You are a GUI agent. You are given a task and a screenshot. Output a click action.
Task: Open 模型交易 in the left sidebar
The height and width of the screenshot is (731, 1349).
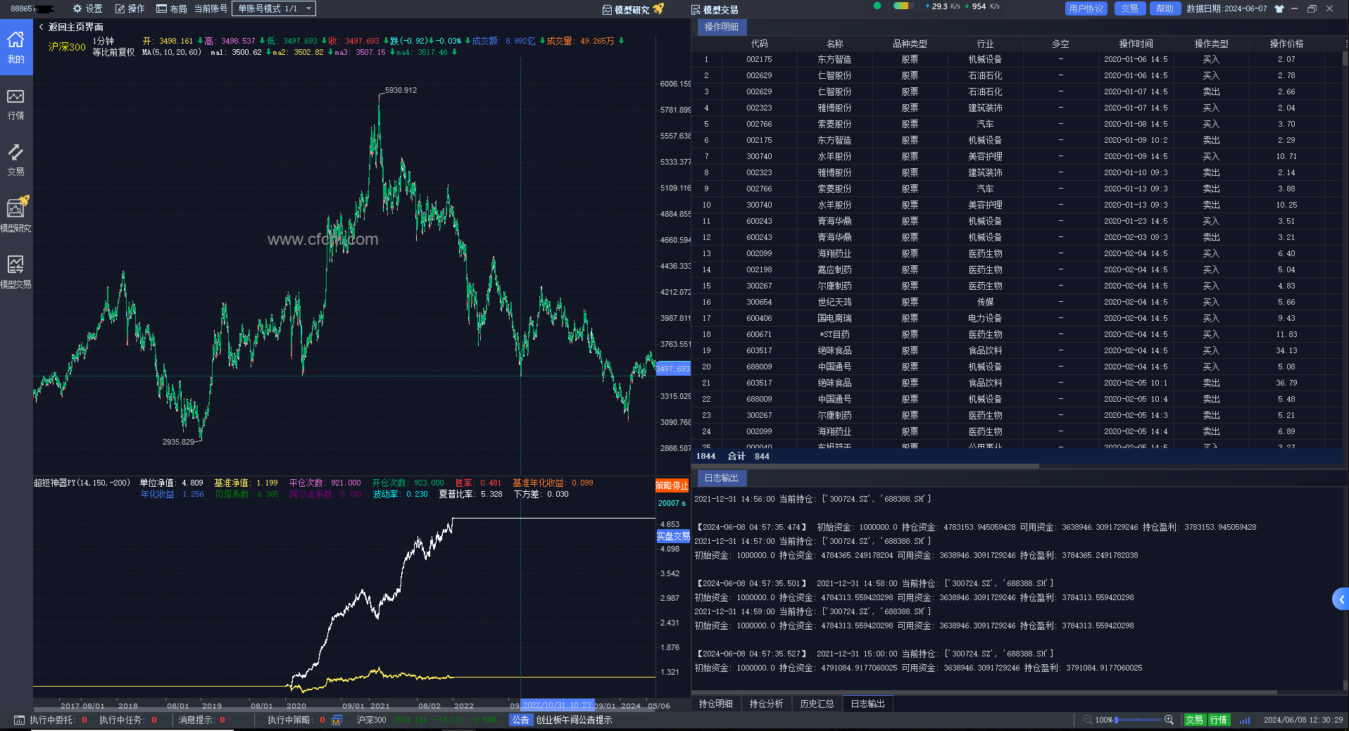pyautogui.click(x=16, y=272)
